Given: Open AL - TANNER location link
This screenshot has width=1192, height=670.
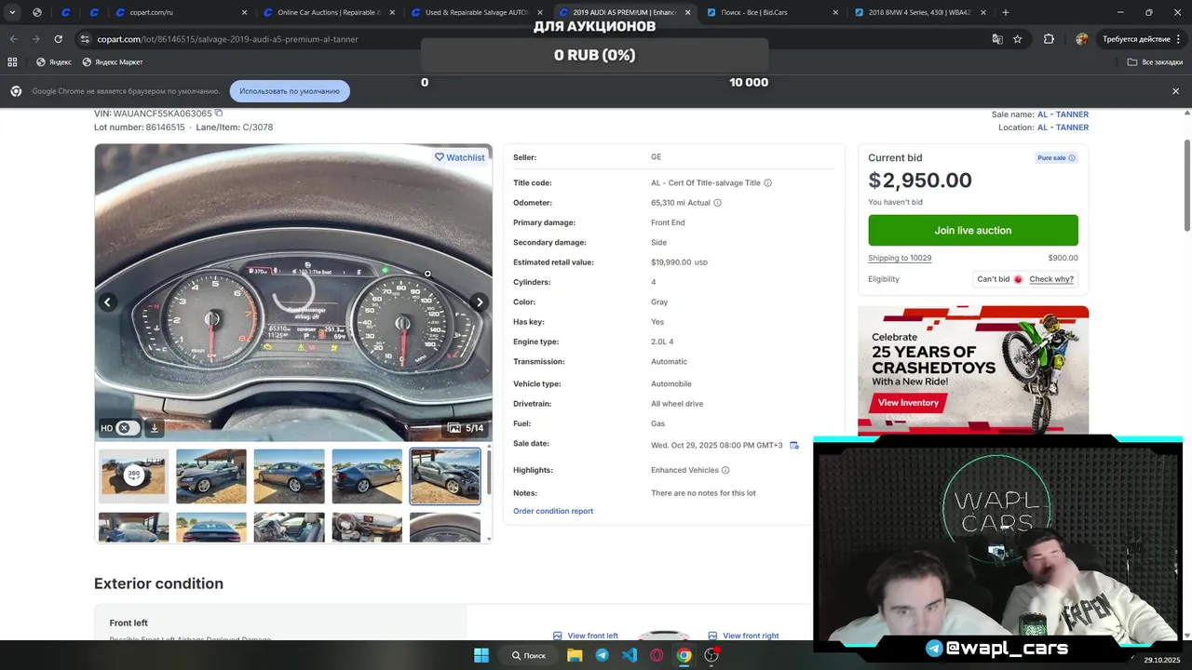Looking at the screenshot, I should coord(1063,127).
